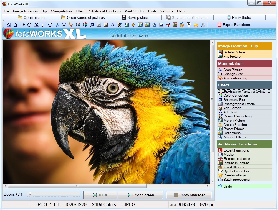Click the Photo Manager button
This screenshot has height=210, width=278.
coord(189,195)
